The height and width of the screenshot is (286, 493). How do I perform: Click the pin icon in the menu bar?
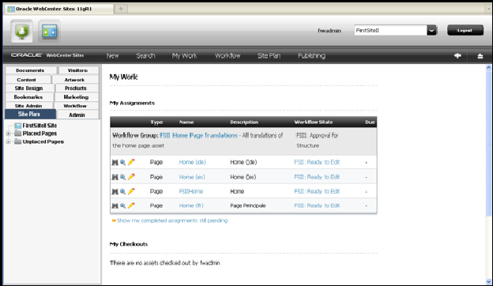457,55
